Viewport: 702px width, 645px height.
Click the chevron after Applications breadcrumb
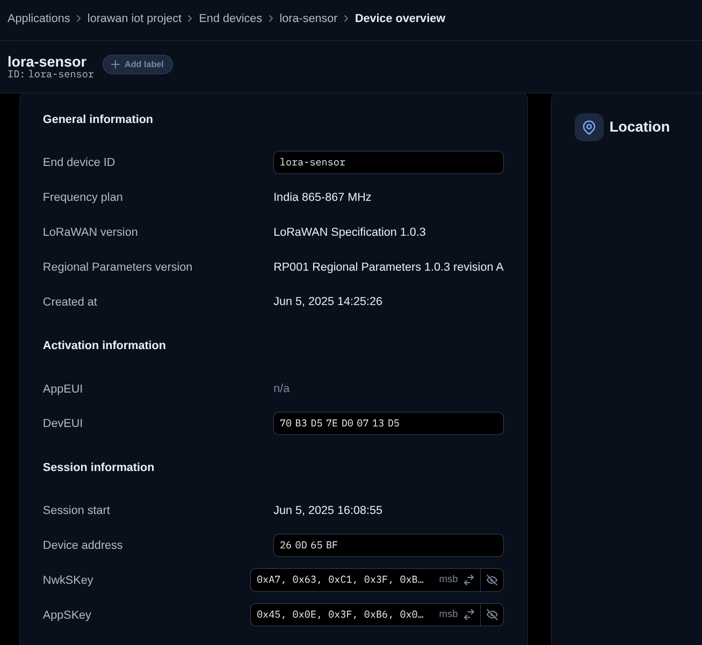tap(78, 18)
